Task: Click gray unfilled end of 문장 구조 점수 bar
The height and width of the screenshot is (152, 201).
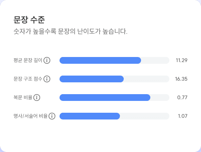Action: tap(147, 79)
